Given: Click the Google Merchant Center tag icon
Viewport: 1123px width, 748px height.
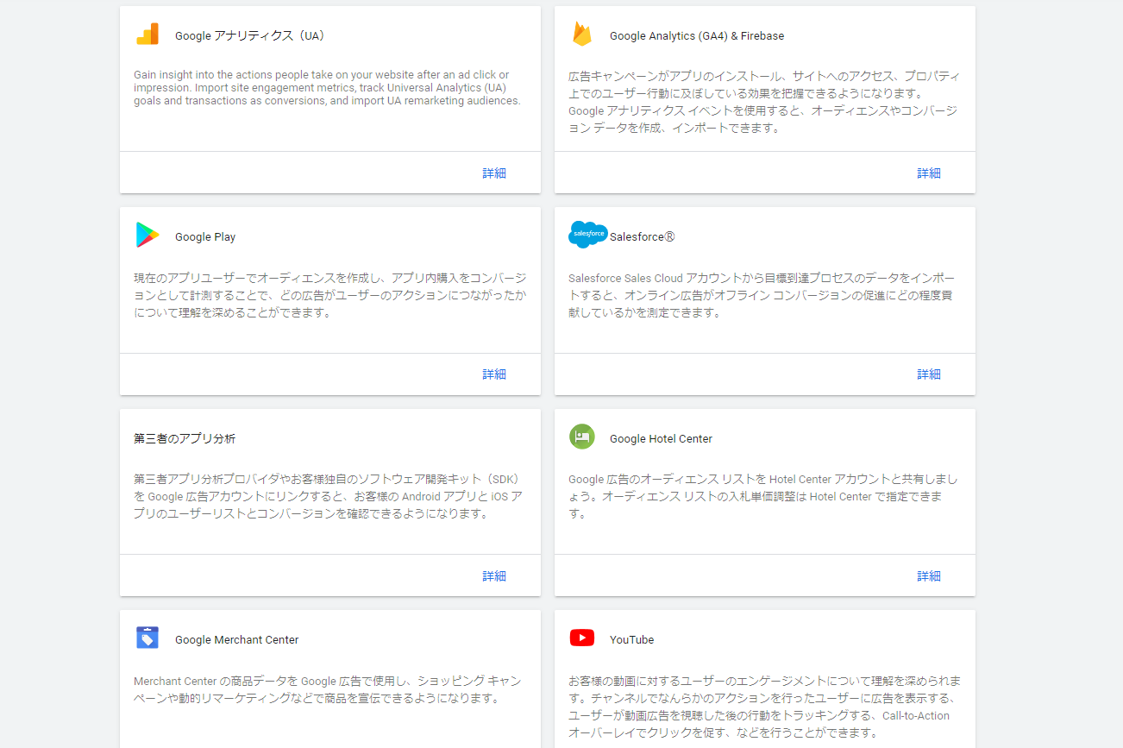Looking at the screenshot, I should coord(147,638).
